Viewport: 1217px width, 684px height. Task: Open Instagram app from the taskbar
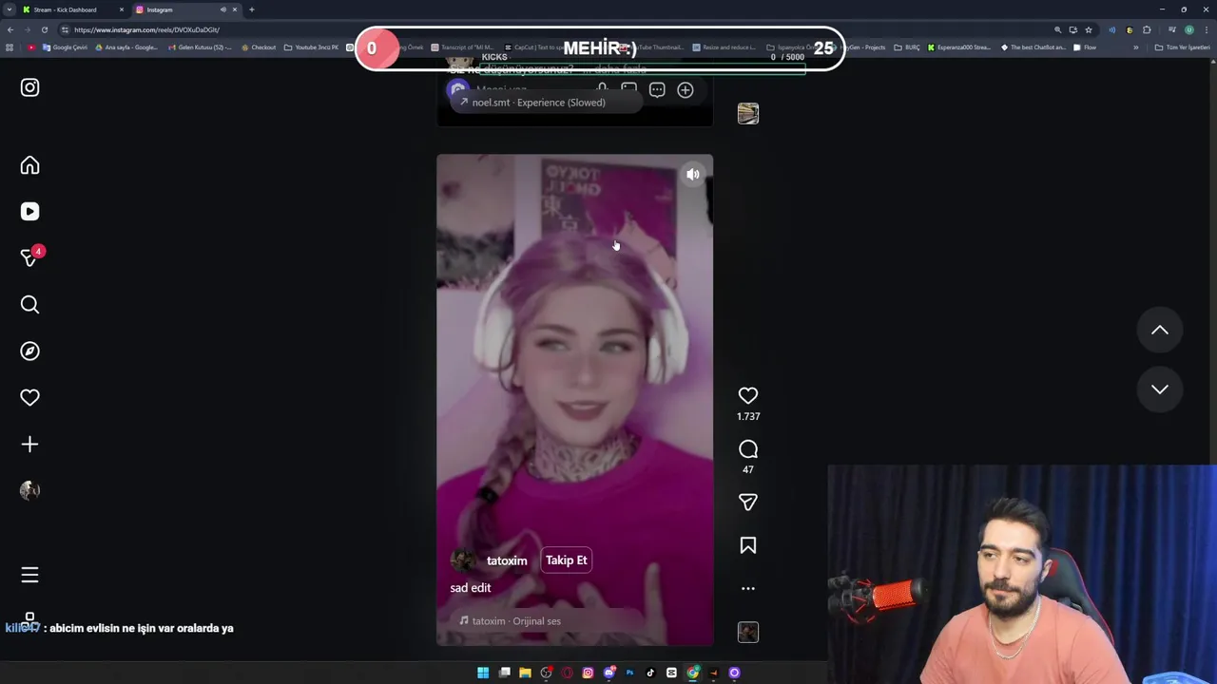588,673
